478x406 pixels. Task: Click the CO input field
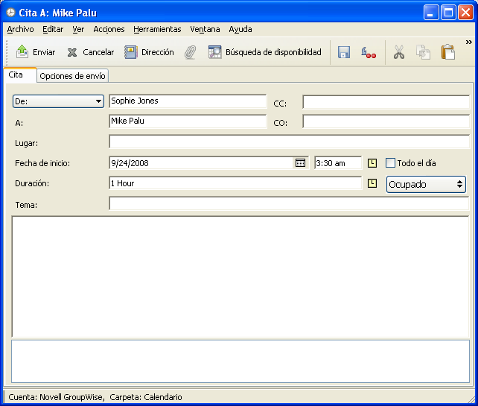(x=386, y=121)
